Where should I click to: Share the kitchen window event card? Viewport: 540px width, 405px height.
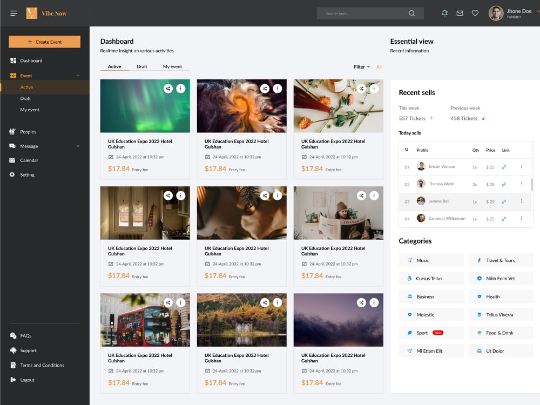168,195
